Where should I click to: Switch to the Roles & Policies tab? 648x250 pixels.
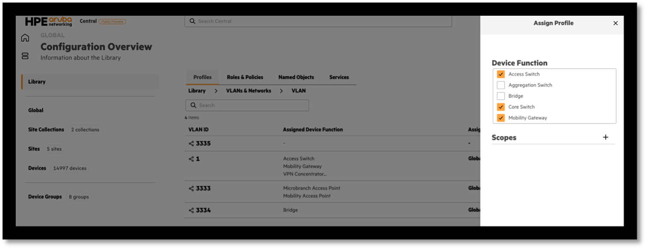[245, 77]
